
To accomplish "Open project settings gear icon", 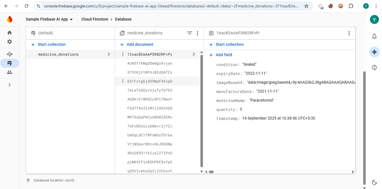I will click(x=10, y=42).
